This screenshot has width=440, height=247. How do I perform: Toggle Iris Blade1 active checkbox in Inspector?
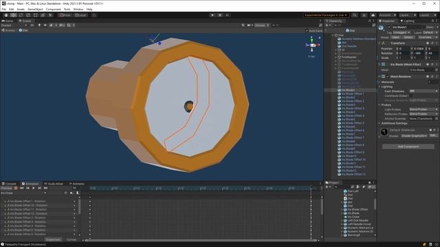pos(389,27)
